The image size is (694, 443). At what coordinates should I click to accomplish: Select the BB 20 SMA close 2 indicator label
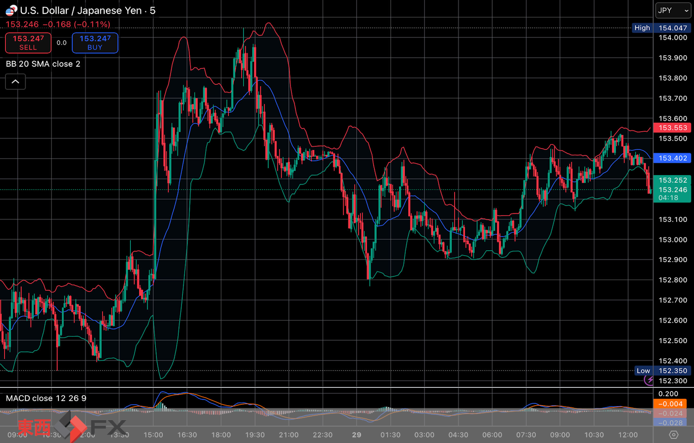tap(43, 64)
